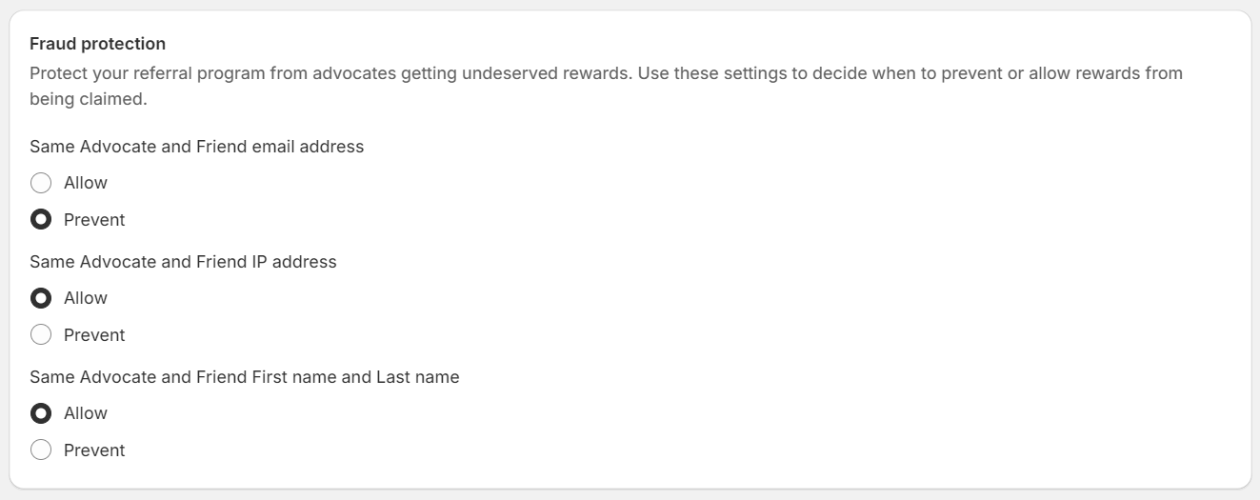Choose Prevent radio button for same IP address
Screen dimensions: 1260x500
tap(41, 335)
